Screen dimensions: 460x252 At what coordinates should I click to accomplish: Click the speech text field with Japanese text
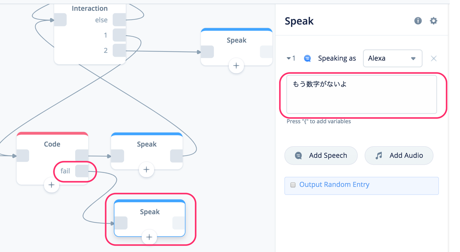[361, 94]
